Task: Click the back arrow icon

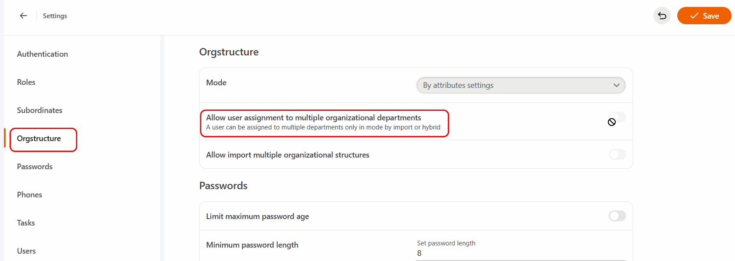Action: click(x=23, y=16)
